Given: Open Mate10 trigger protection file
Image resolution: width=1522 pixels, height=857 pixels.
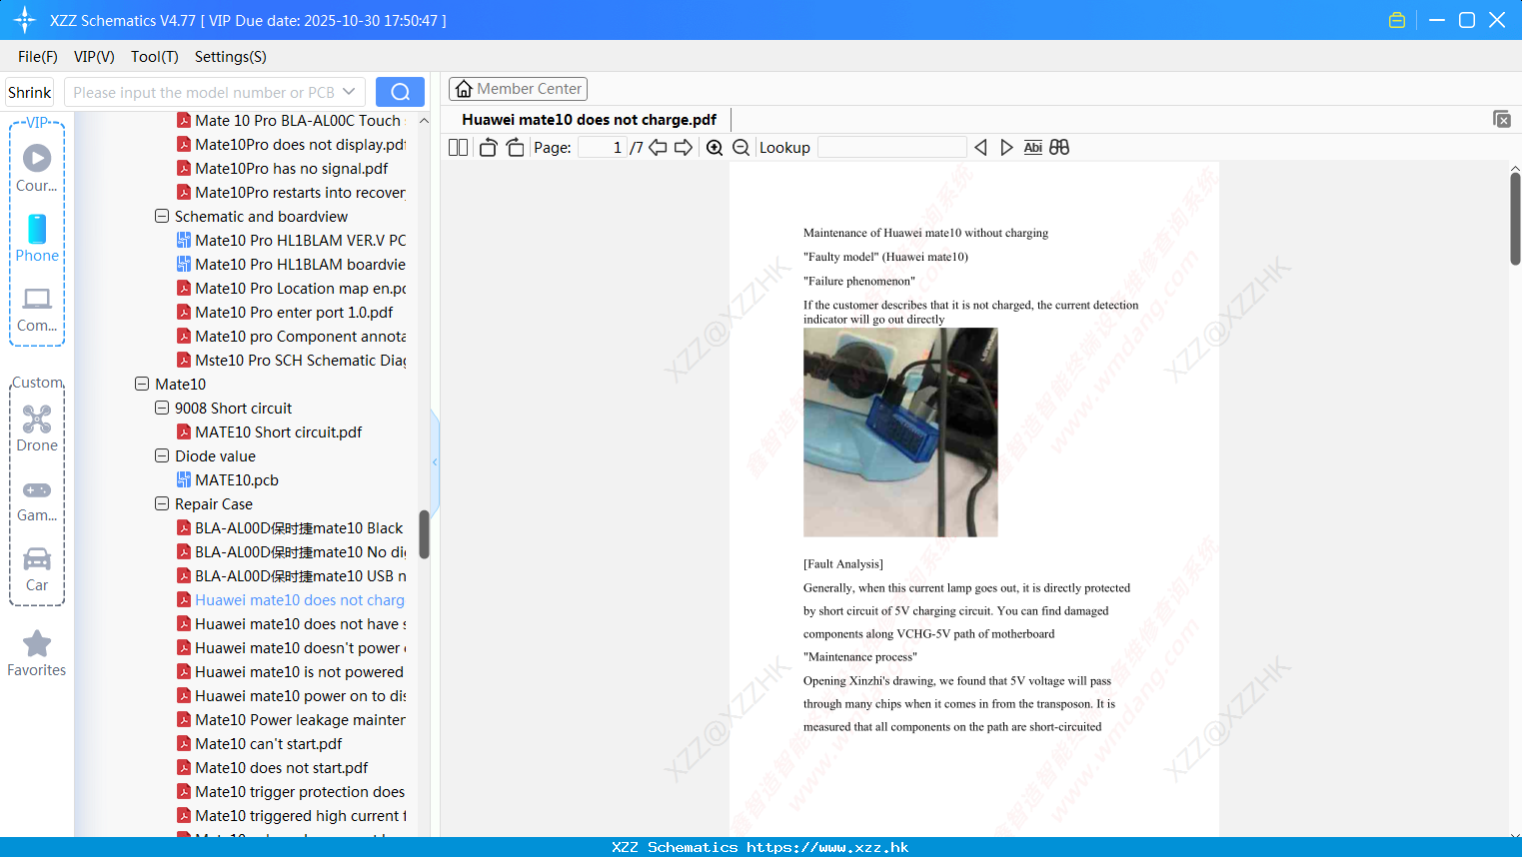Looking at the screenshot, I should [x=300, y=791].
